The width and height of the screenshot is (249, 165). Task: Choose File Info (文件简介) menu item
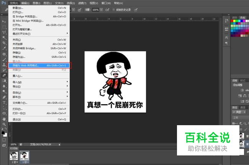point(39,103)
